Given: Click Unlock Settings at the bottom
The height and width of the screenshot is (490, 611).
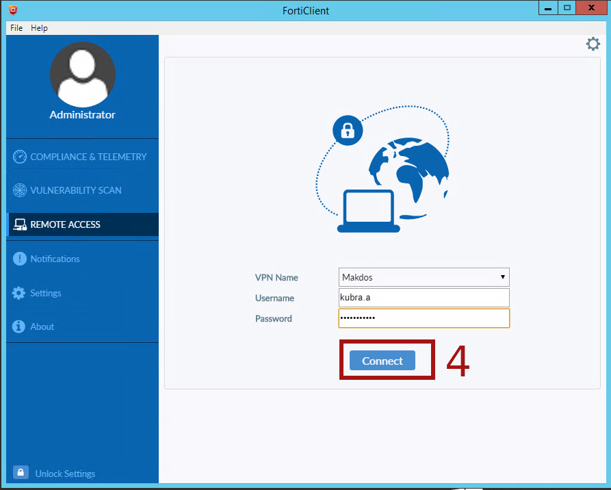Looking at the screenshot, I should [x=64, y=473].
